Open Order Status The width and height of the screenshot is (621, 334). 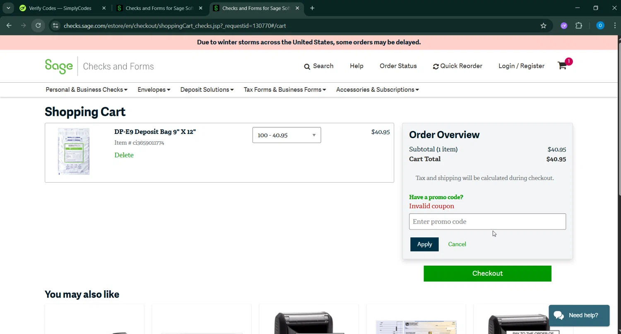click(398, 66)
